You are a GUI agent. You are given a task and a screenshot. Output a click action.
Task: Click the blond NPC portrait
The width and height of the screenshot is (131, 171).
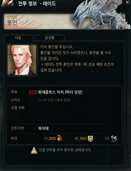tap(22, 60)
